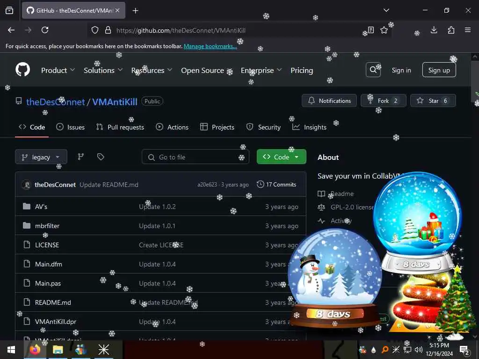Open the tracking protection shield icon
Image resolution: width=479 pixels, height=359 pixels.
(95, 30)
